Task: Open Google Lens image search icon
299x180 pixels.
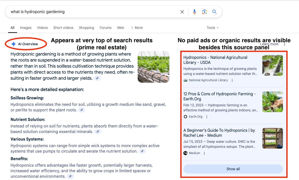Action: tap(204, 12)
